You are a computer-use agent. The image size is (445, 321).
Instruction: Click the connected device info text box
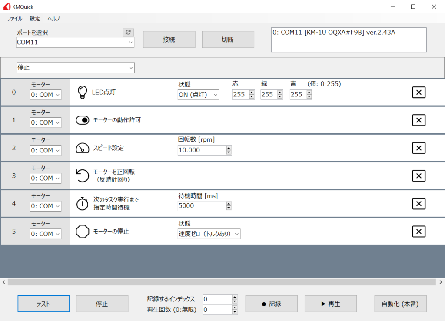tap(349, 40)
